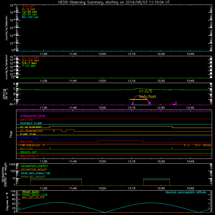Select the REAR_DEC_WEIGHT legend label
This screenshot has height=215, width=215.
(33, 177)
